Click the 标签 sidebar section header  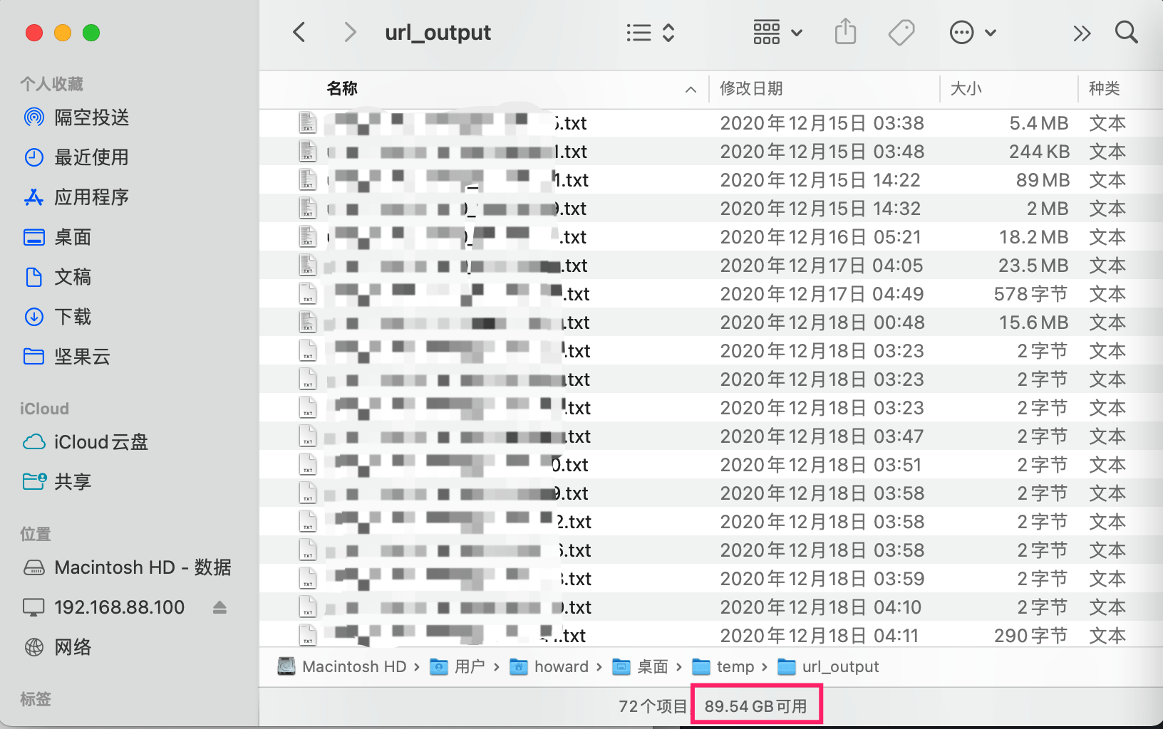click(x=36, y=699)
